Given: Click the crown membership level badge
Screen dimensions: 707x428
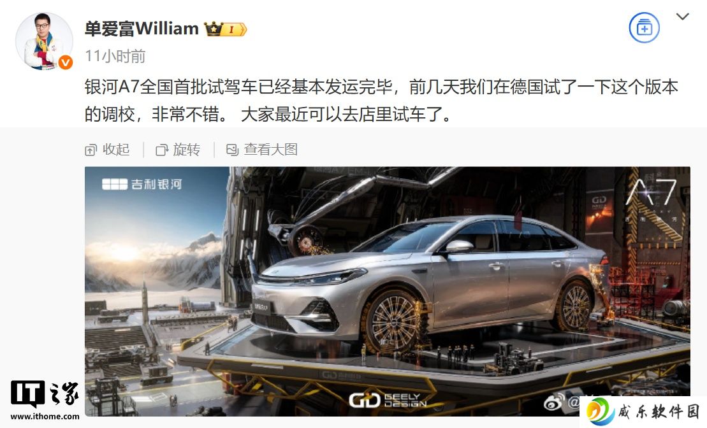Looking at the screenshot, I should (x=226, y=29).
